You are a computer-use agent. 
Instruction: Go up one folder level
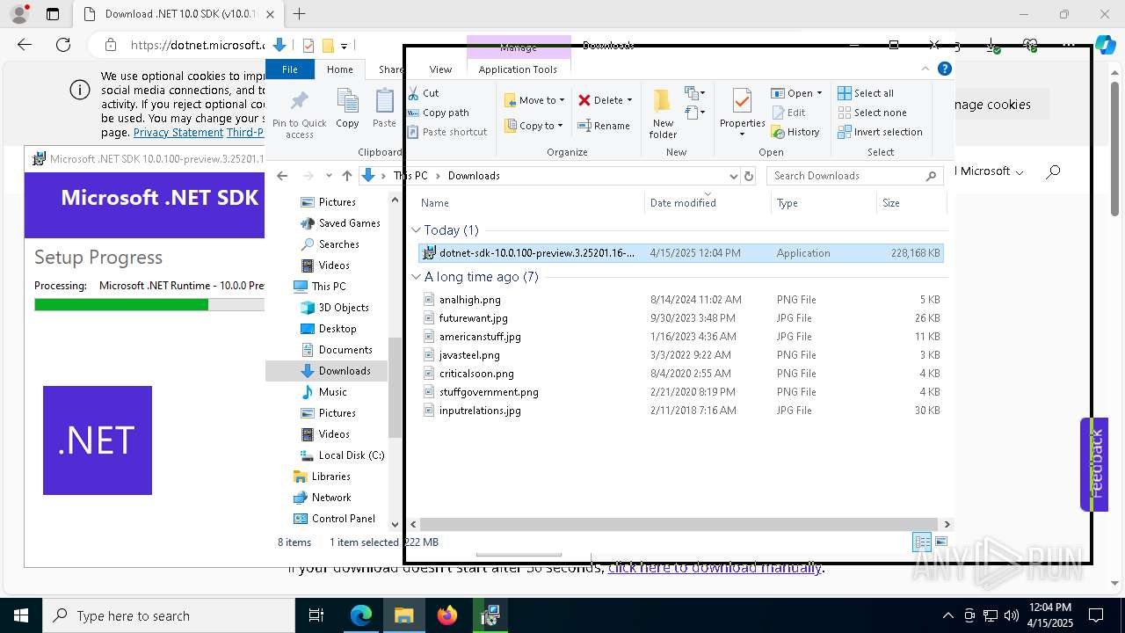coord(347,176)
